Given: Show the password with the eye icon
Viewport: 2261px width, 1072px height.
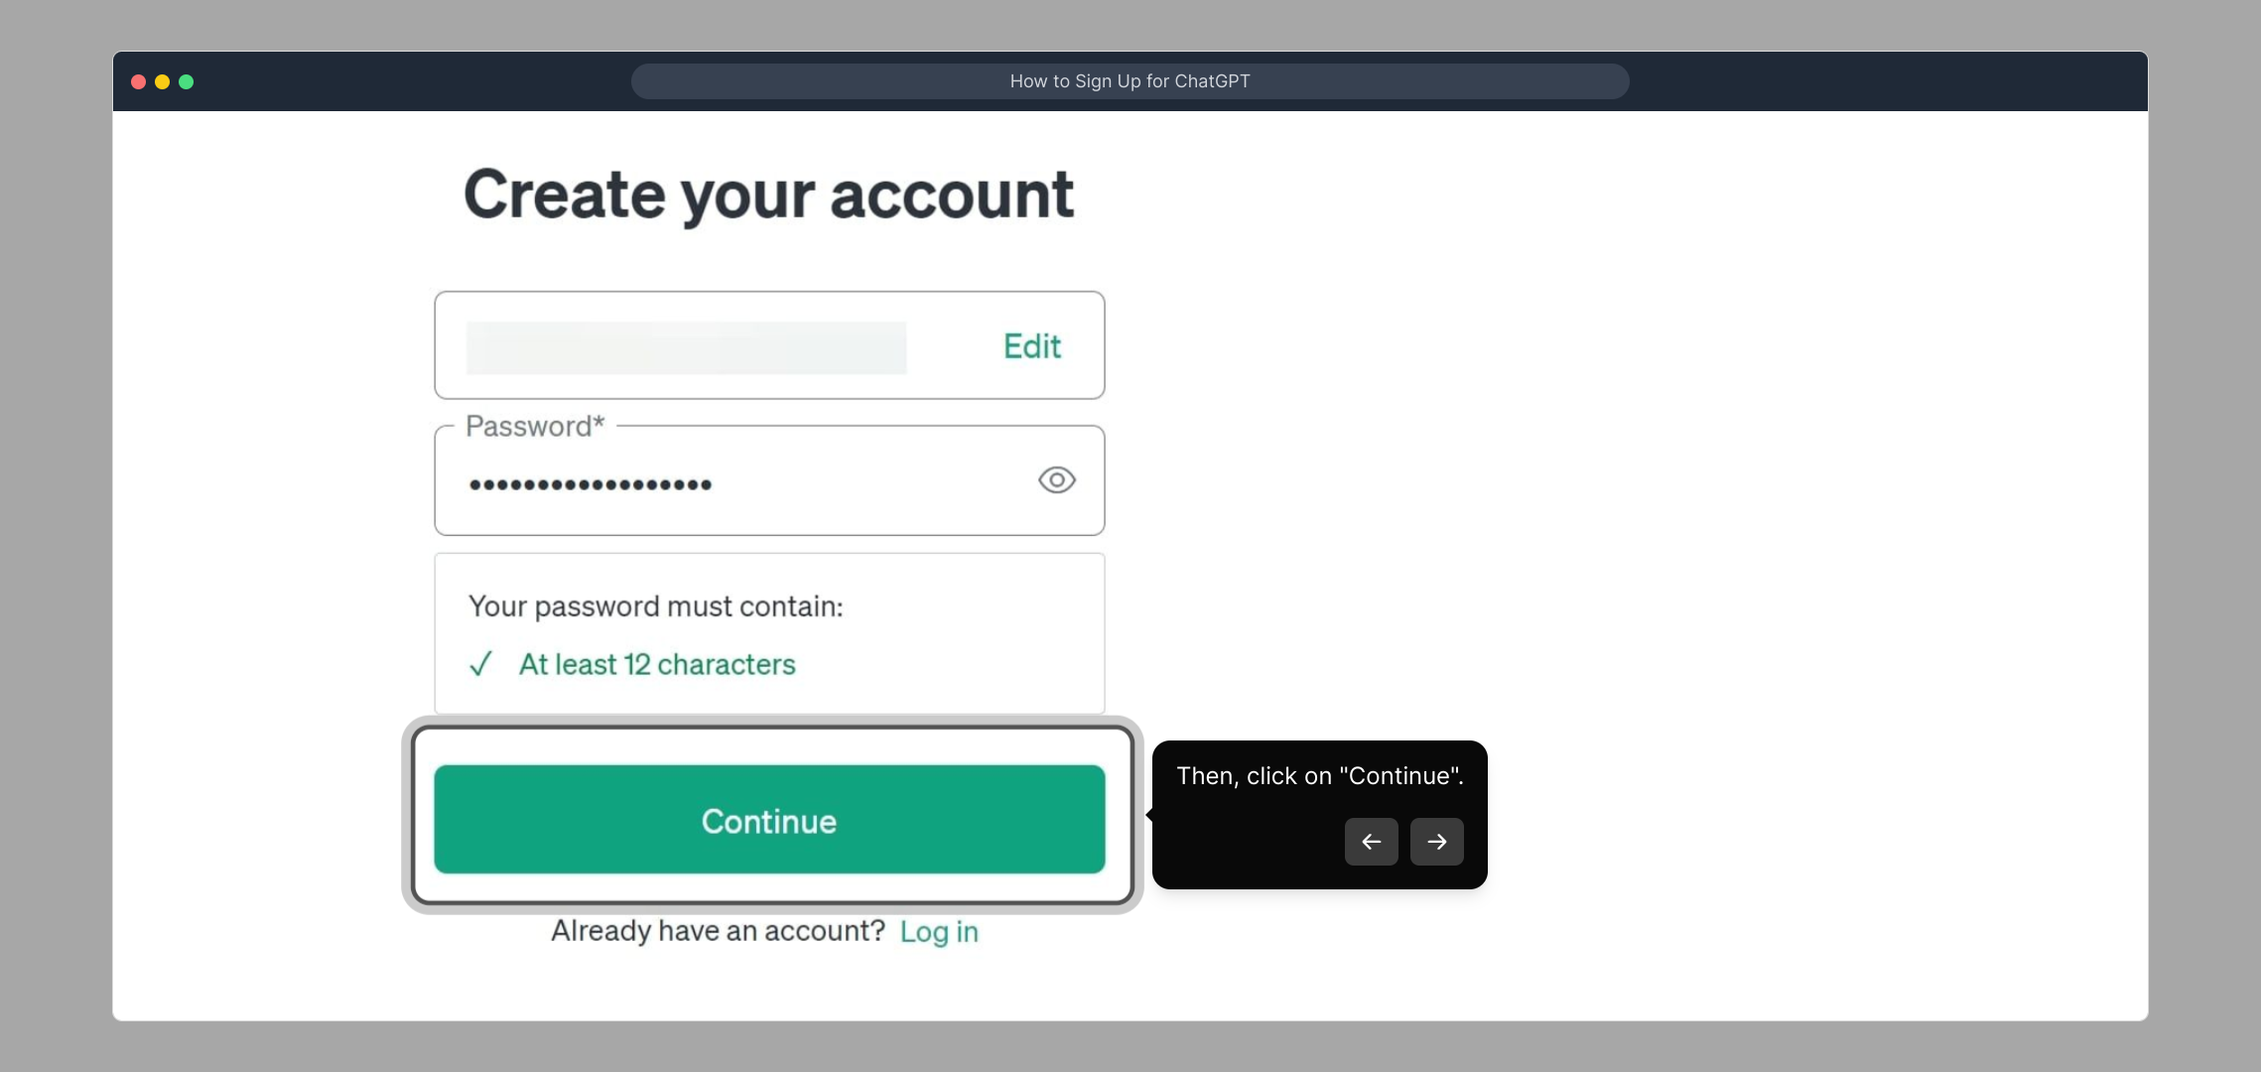Looking at the screenshot, I should pos(1056,480).
